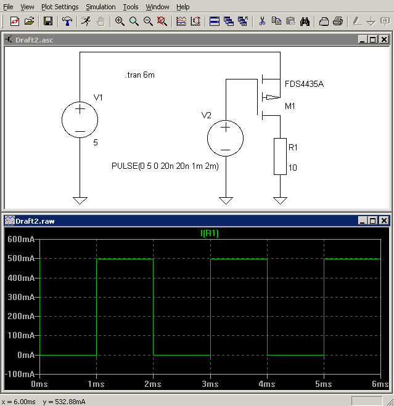Viewport: 394px width, 406px height.
Task: Save the file with the floppy disk icon
Action: 48,21
